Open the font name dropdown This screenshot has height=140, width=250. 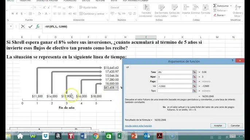(31, 8)
